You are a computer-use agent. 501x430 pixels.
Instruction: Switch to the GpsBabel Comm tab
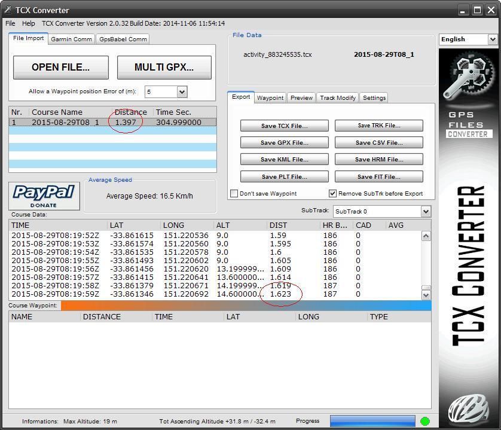coord(123,39)
